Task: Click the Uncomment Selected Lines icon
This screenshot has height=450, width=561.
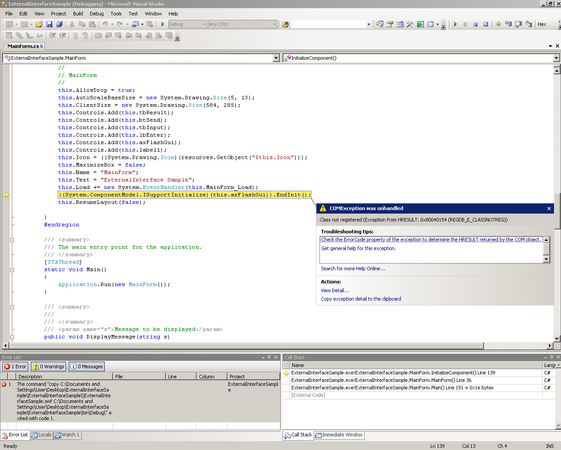Action: point(85,36)
